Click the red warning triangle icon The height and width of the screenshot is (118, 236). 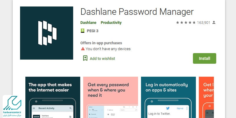pyautogui.click(x=83, y=49)
